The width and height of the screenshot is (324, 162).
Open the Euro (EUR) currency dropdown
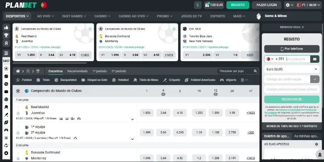[291, 69]
